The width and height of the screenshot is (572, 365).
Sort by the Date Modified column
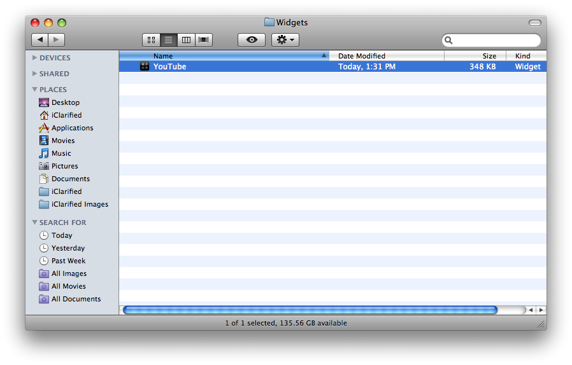[387, 56]
